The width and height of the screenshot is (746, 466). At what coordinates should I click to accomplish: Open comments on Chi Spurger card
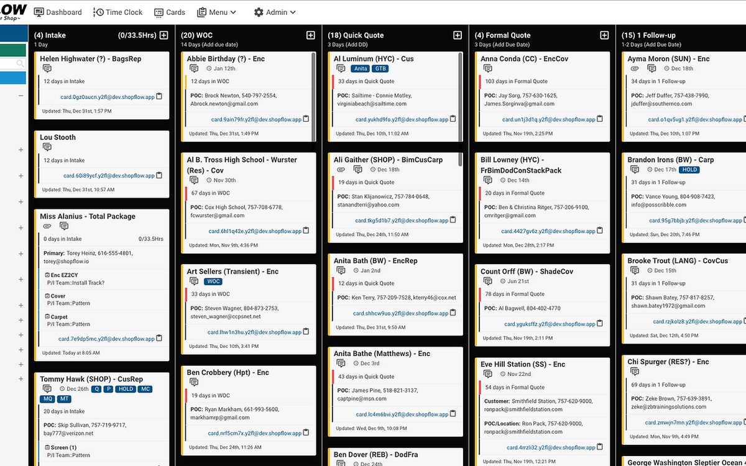tap(634, 372)
